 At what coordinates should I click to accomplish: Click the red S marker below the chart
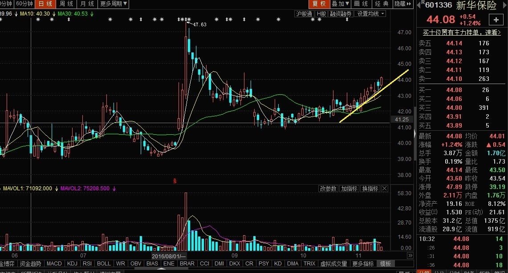click(175, 181)
